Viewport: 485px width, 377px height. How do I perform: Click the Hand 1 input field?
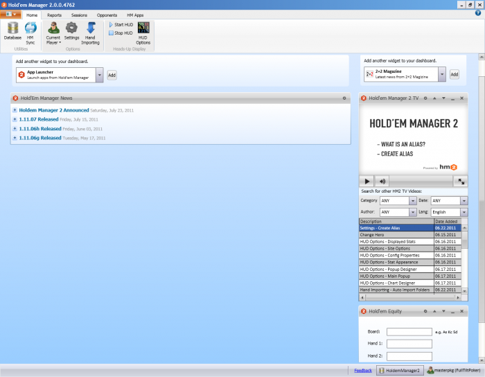point(409,344)
